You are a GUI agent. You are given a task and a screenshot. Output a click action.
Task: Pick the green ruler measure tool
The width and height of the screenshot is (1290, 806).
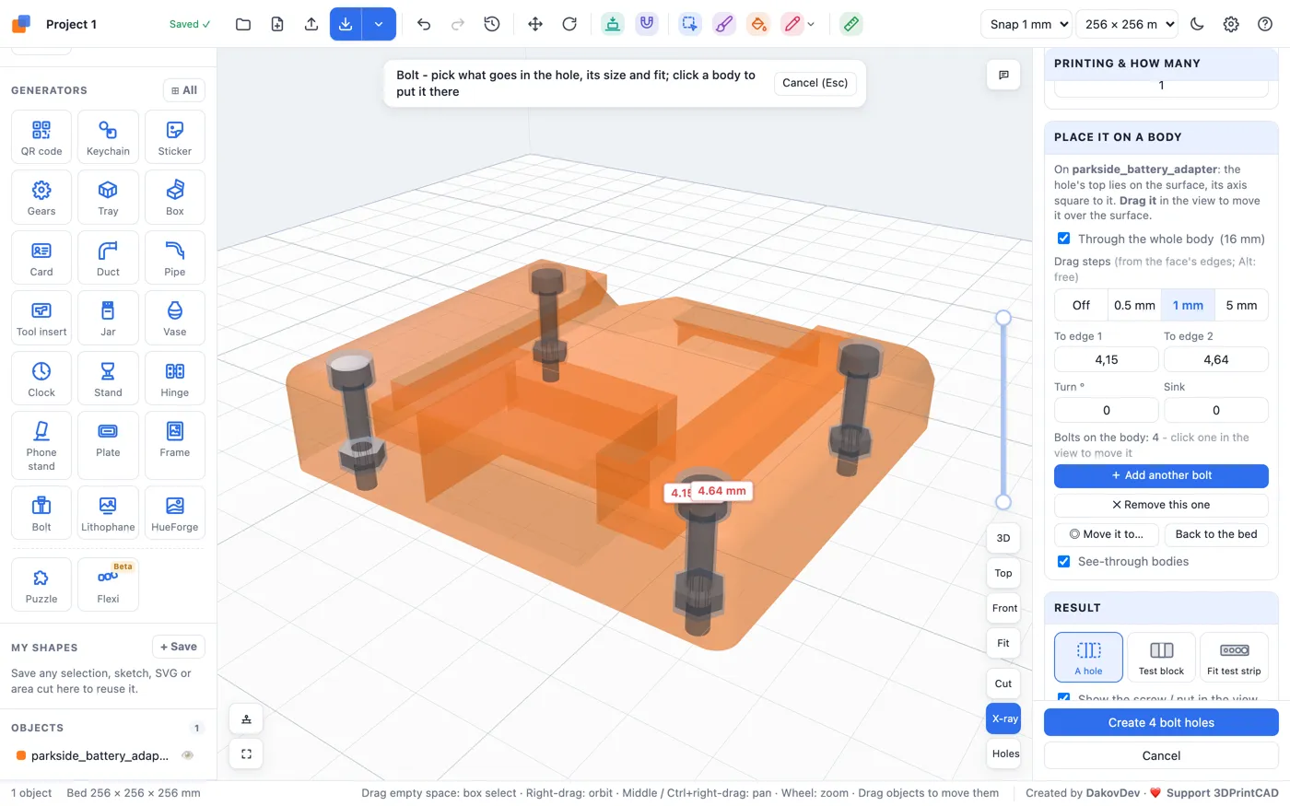coord(851,24)
